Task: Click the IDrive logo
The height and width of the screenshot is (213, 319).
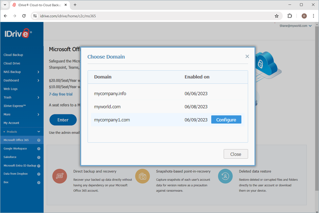Action: coord(18,33)
